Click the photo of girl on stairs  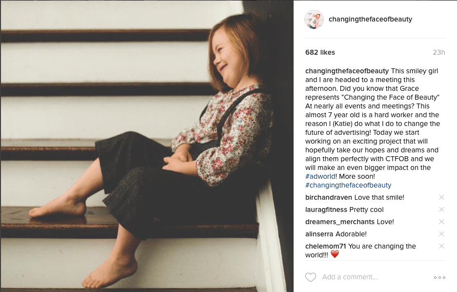[x=147, y=146]
